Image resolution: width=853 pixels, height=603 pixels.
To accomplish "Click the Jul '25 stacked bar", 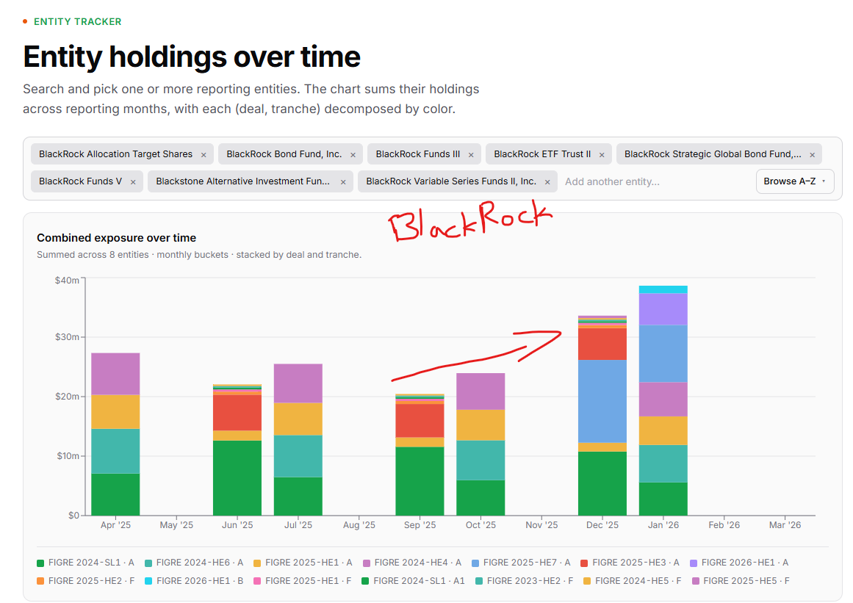I will click(x=298, y=439).
